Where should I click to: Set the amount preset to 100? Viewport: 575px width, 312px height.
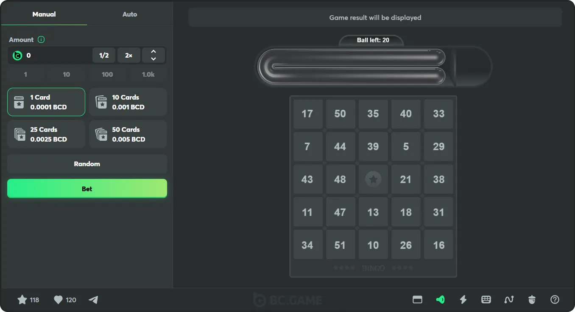[x=107, y=74]
